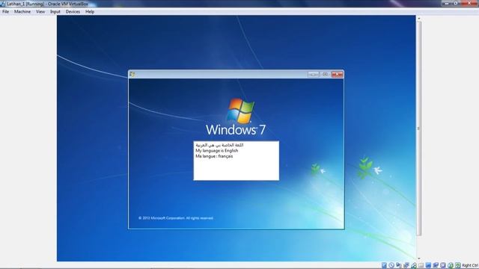Click the optical disk status icon
The width and height of the screenshot is (479, 269).
(x=391, y=265)
